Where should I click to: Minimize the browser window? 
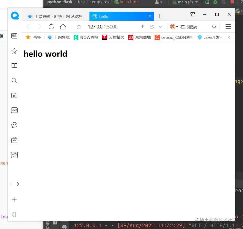coord(204,14)
